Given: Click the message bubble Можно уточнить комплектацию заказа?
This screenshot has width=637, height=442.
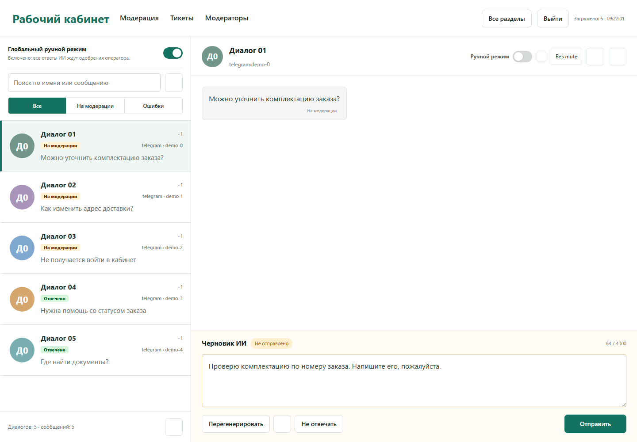Looking at the screenshot, I should coord(274,103).
